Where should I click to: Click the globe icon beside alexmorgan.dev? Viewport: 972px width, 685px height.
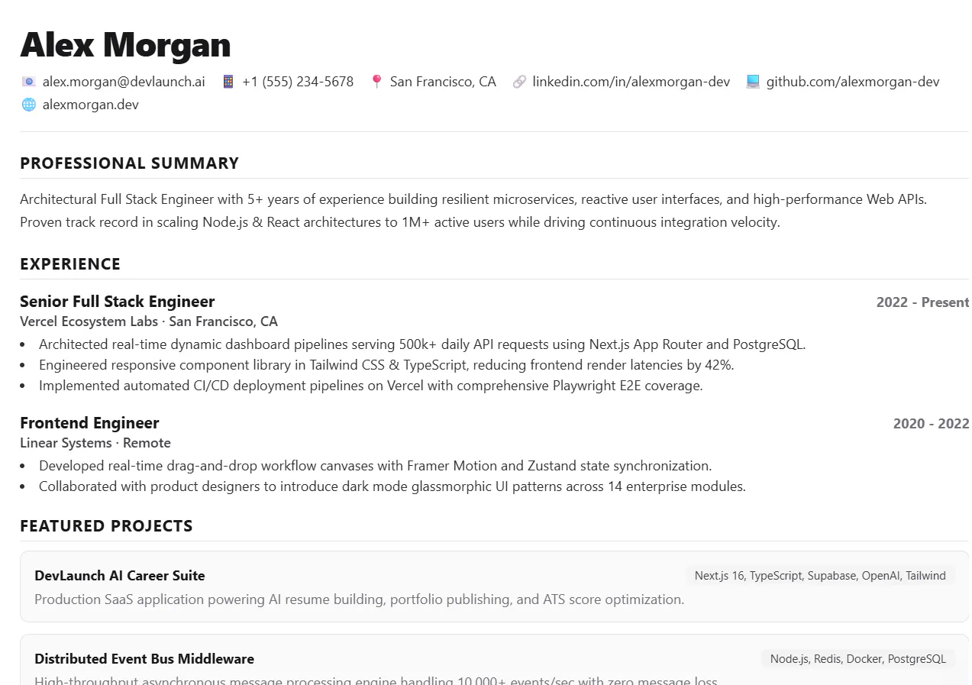coord(28,105)
